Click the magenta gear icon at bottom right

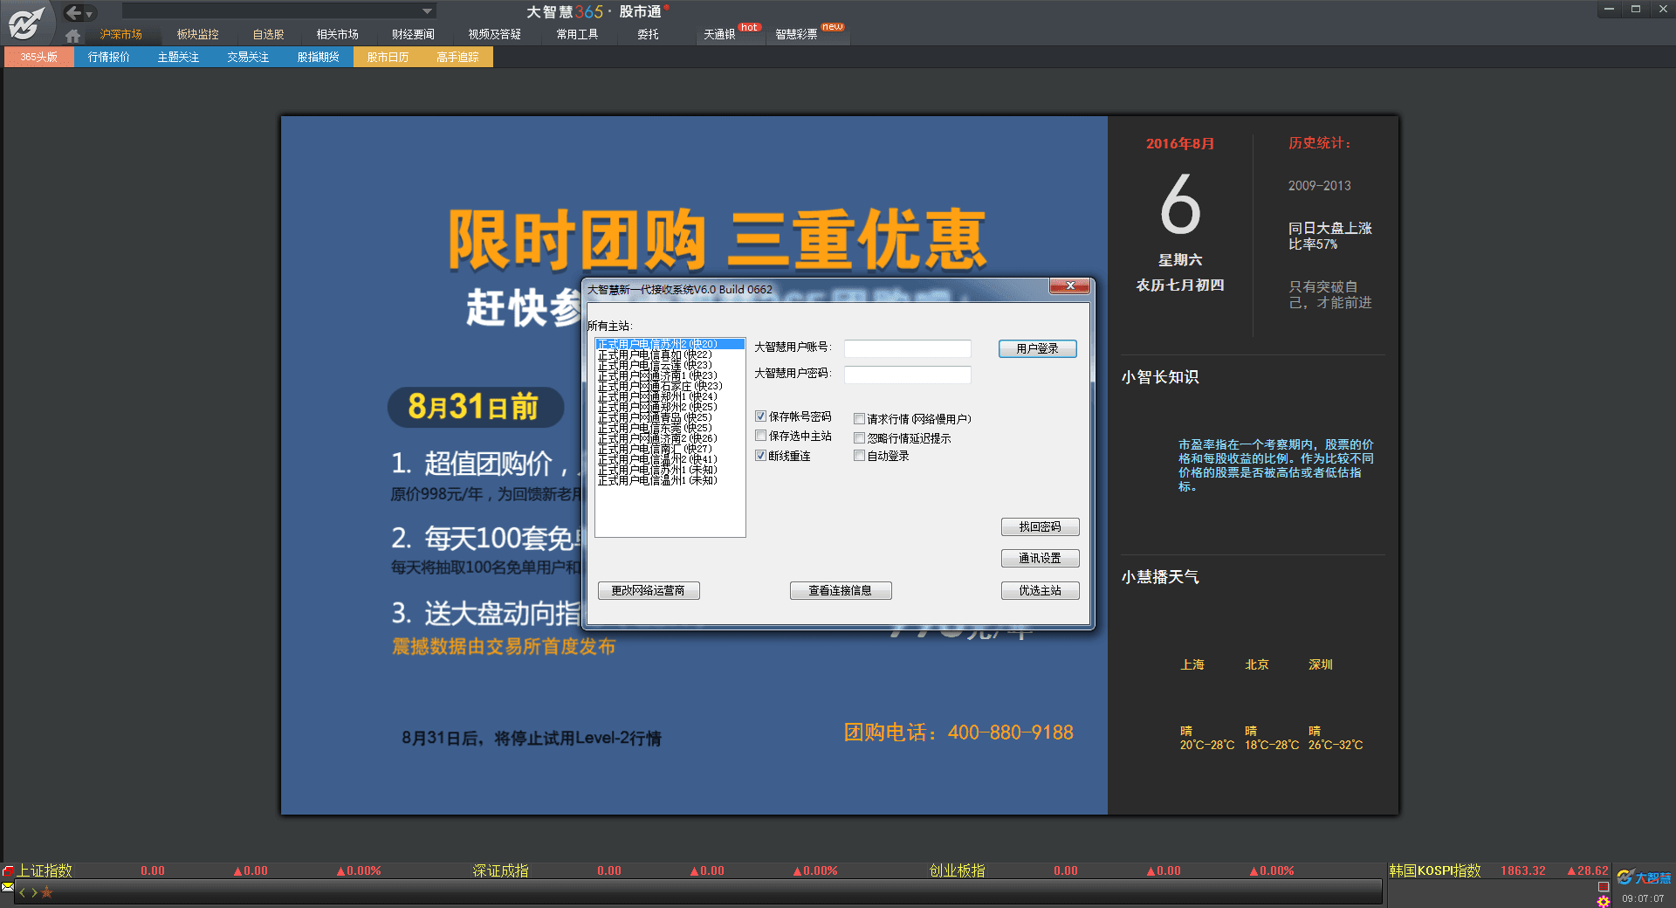pos(1604,901)
